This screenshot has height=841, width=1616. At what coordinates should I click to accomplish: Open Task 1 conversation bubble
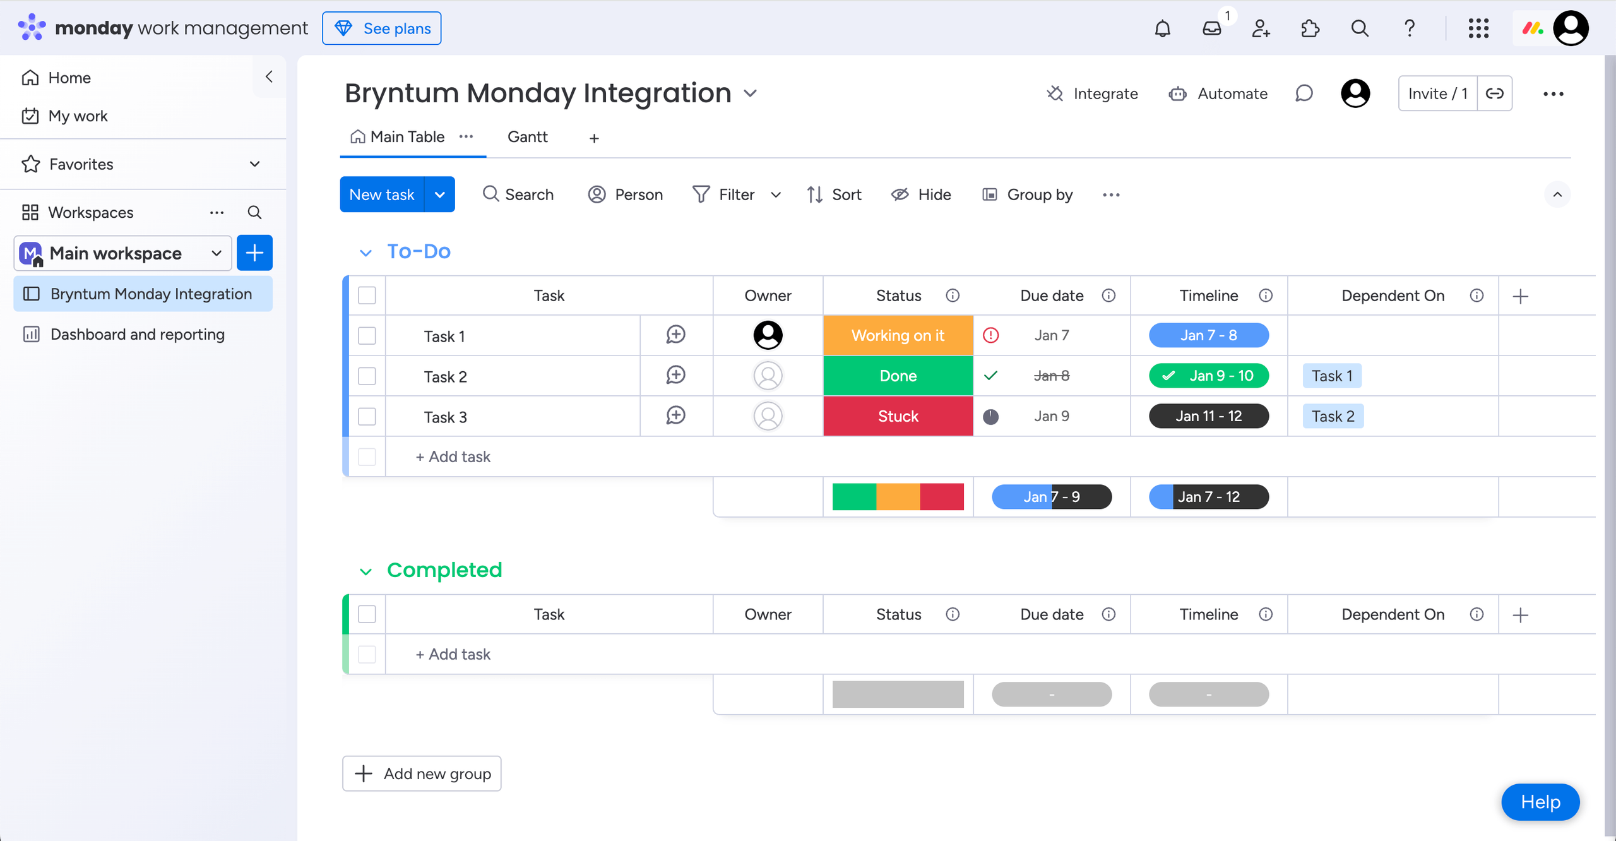tap(676, 335)
